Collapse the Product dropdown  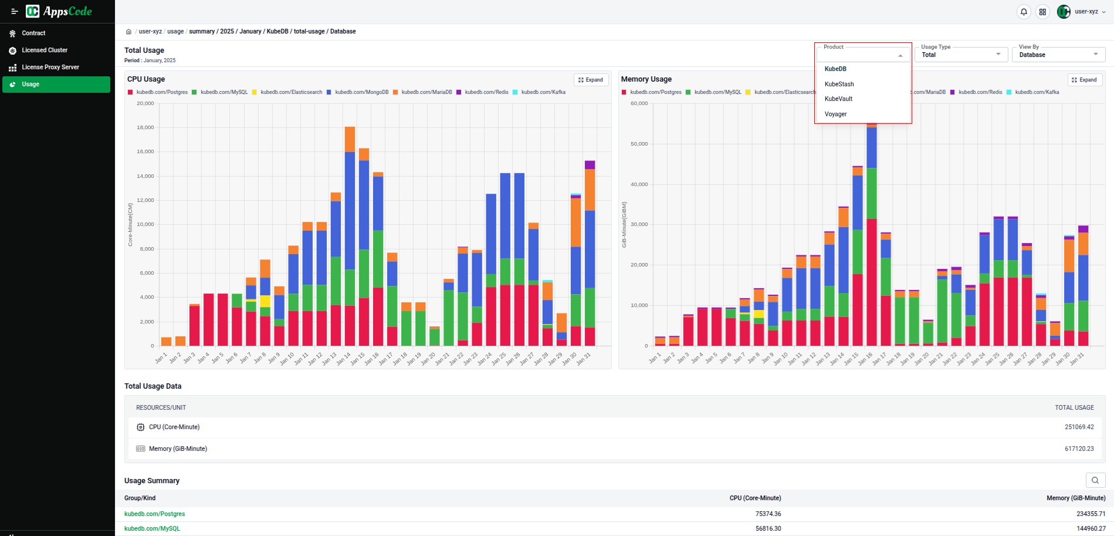(900, 55)
